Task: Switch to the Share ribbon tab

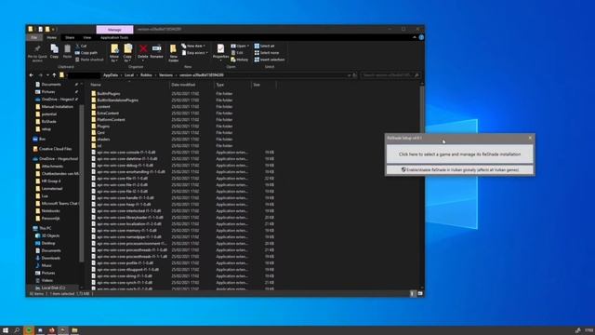Action: point(70,37)
